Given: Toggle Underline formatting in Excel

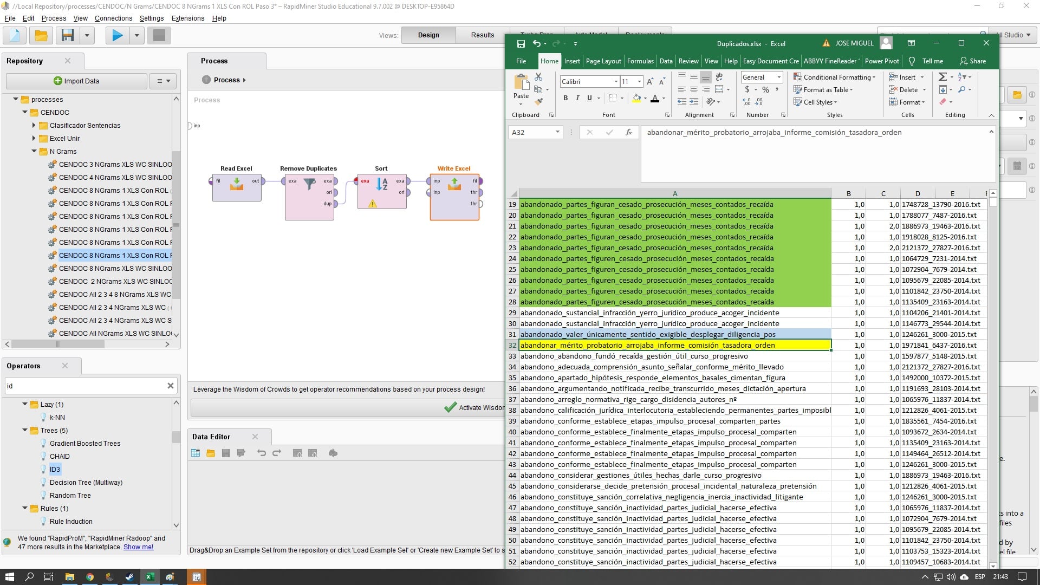Looking at the screenshot, I should [589, 98].
